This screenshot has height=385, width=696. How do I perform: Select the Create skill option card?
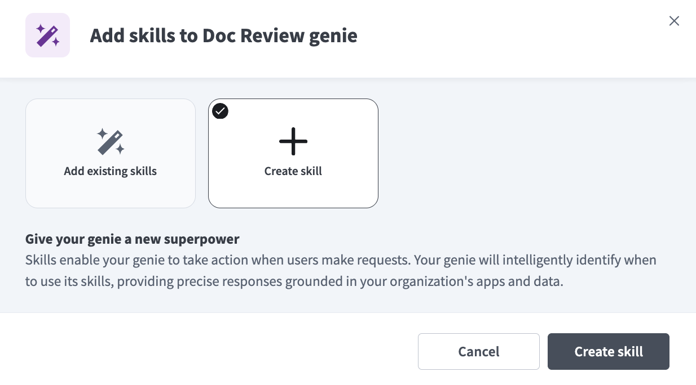(293, 153)
